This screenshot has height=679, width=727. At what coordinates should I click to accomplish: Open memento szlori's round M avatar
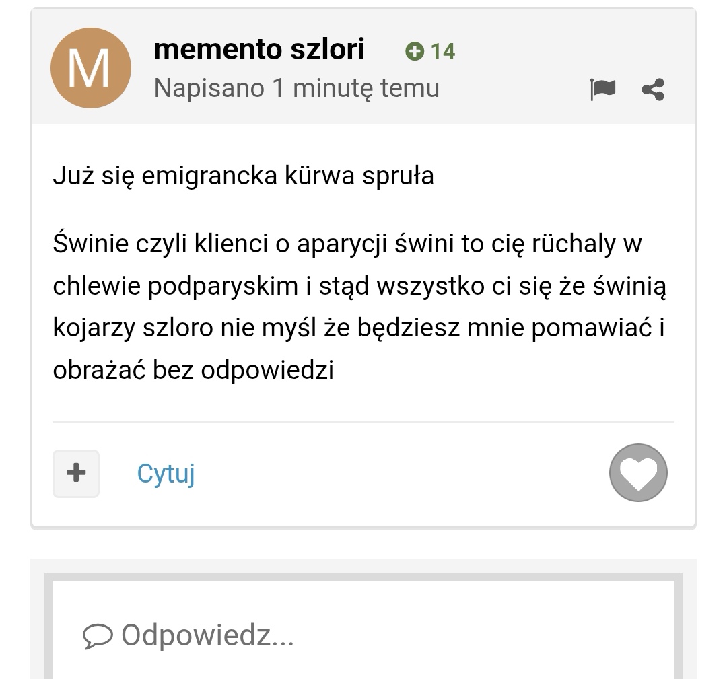coord(91,68)
